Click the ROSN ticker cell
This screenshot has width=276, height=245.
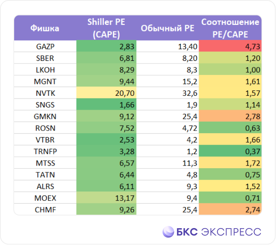click(45, 128)
